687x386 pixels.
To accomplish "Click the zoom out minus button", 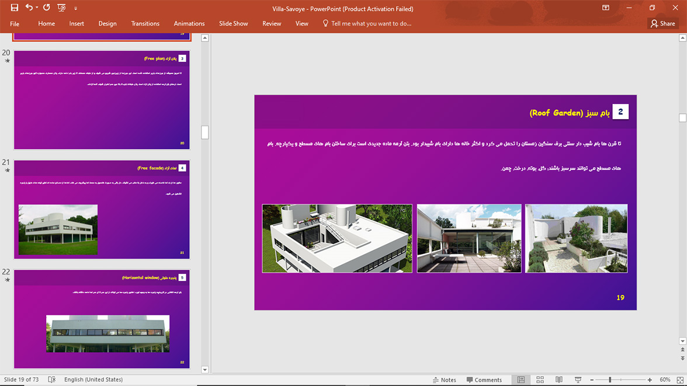I will (x=592, y=380).
